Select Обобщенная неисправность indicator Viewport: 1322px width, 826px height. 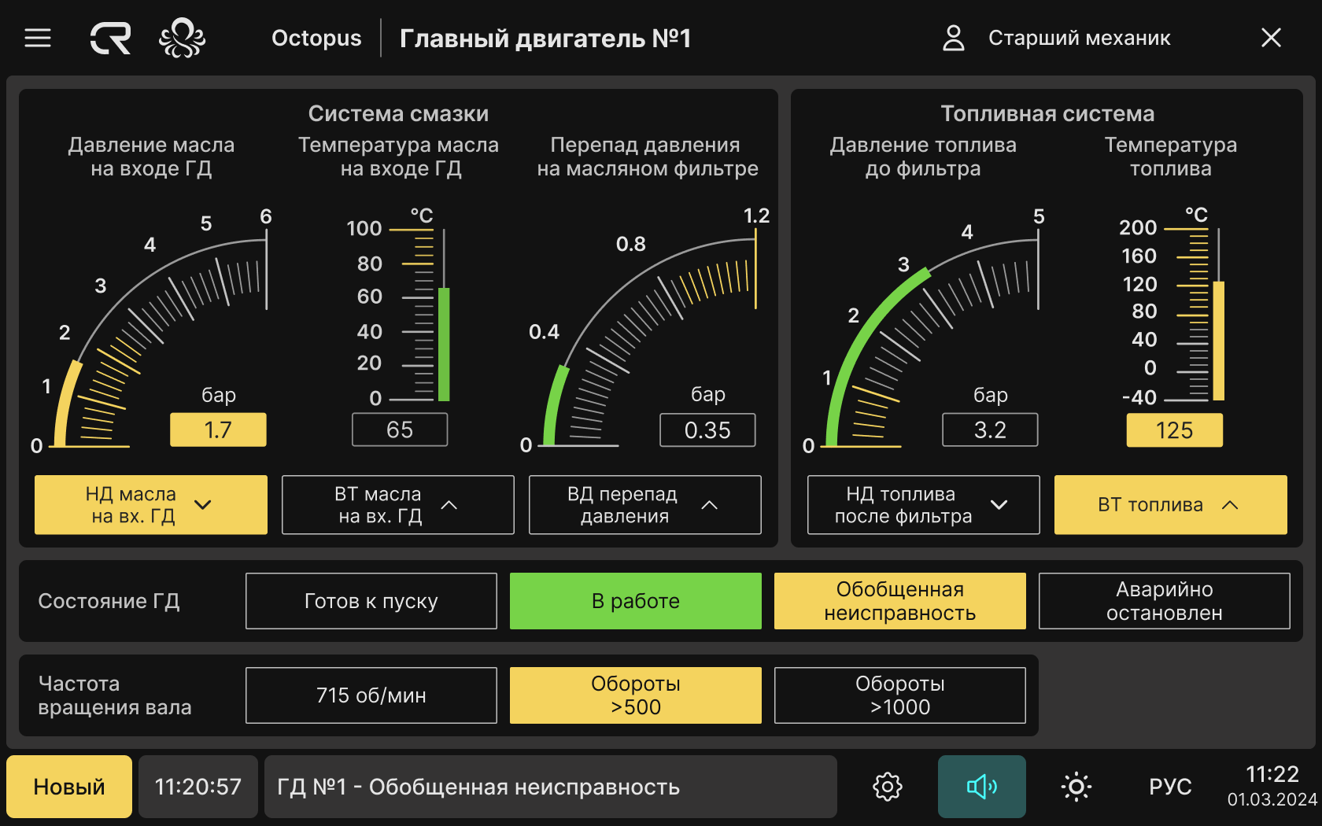point(900,601)
